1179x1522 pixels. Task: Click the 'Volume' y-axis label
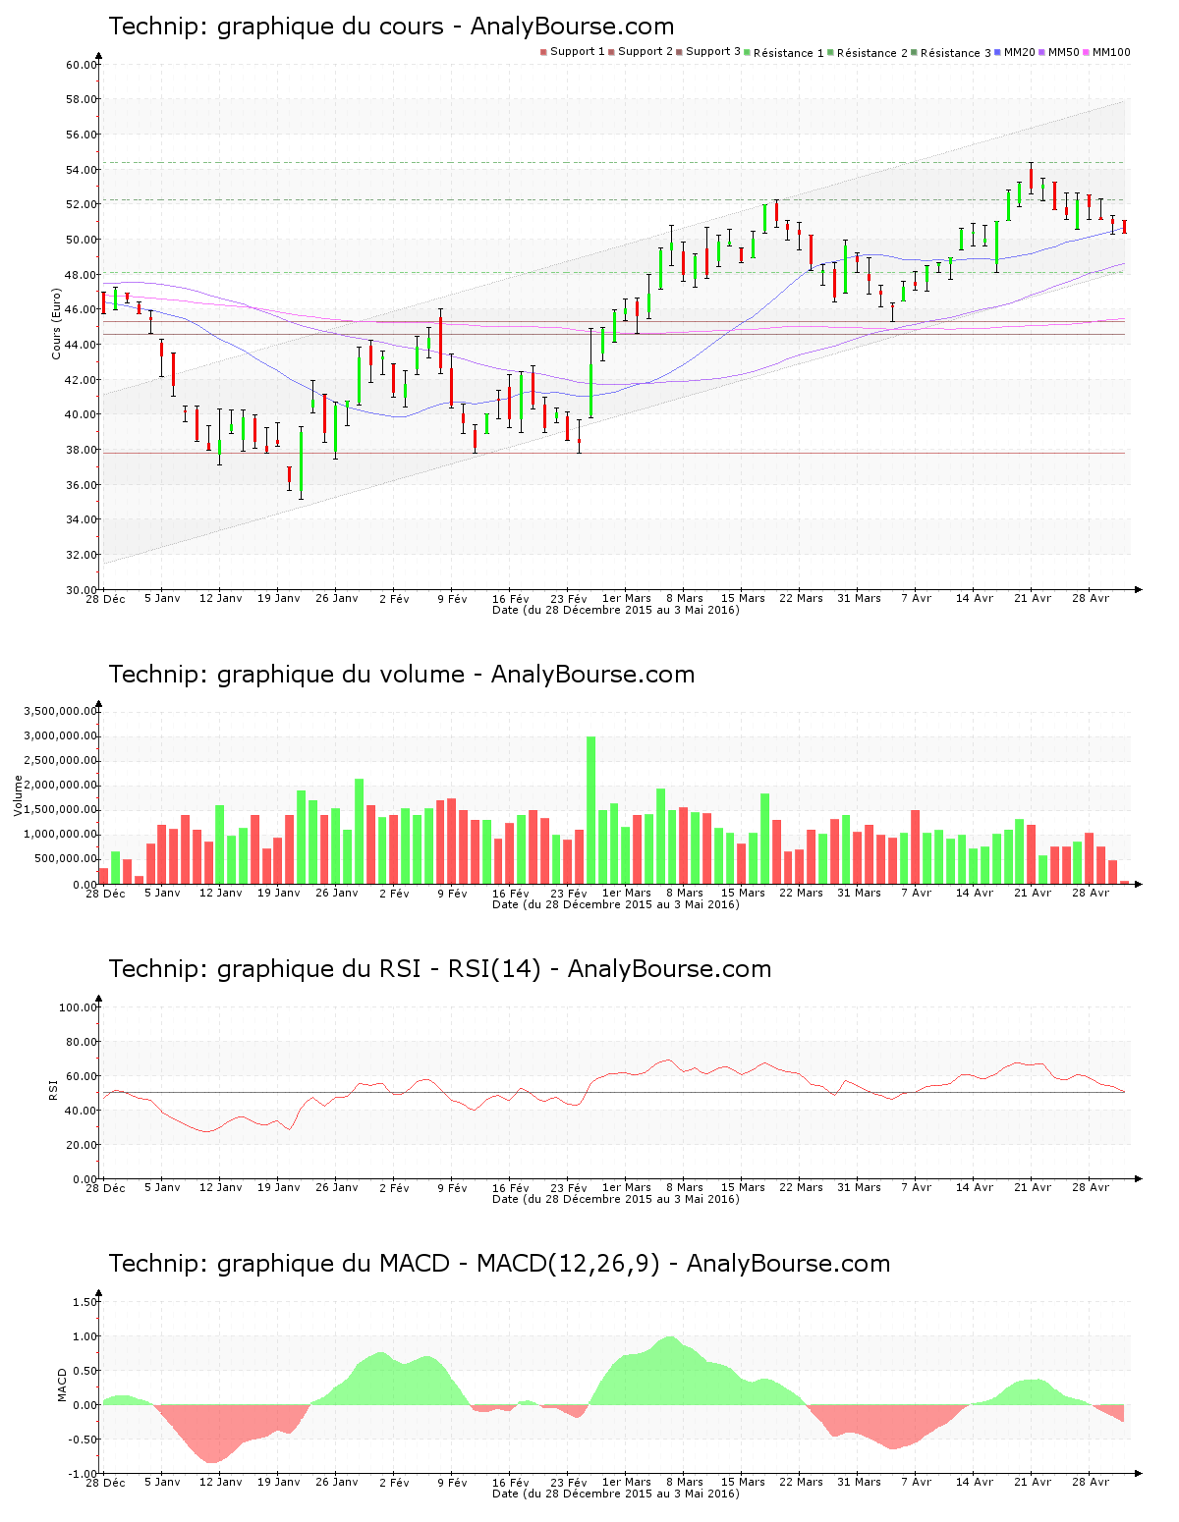pyautogui.click(x=18, y=795)
